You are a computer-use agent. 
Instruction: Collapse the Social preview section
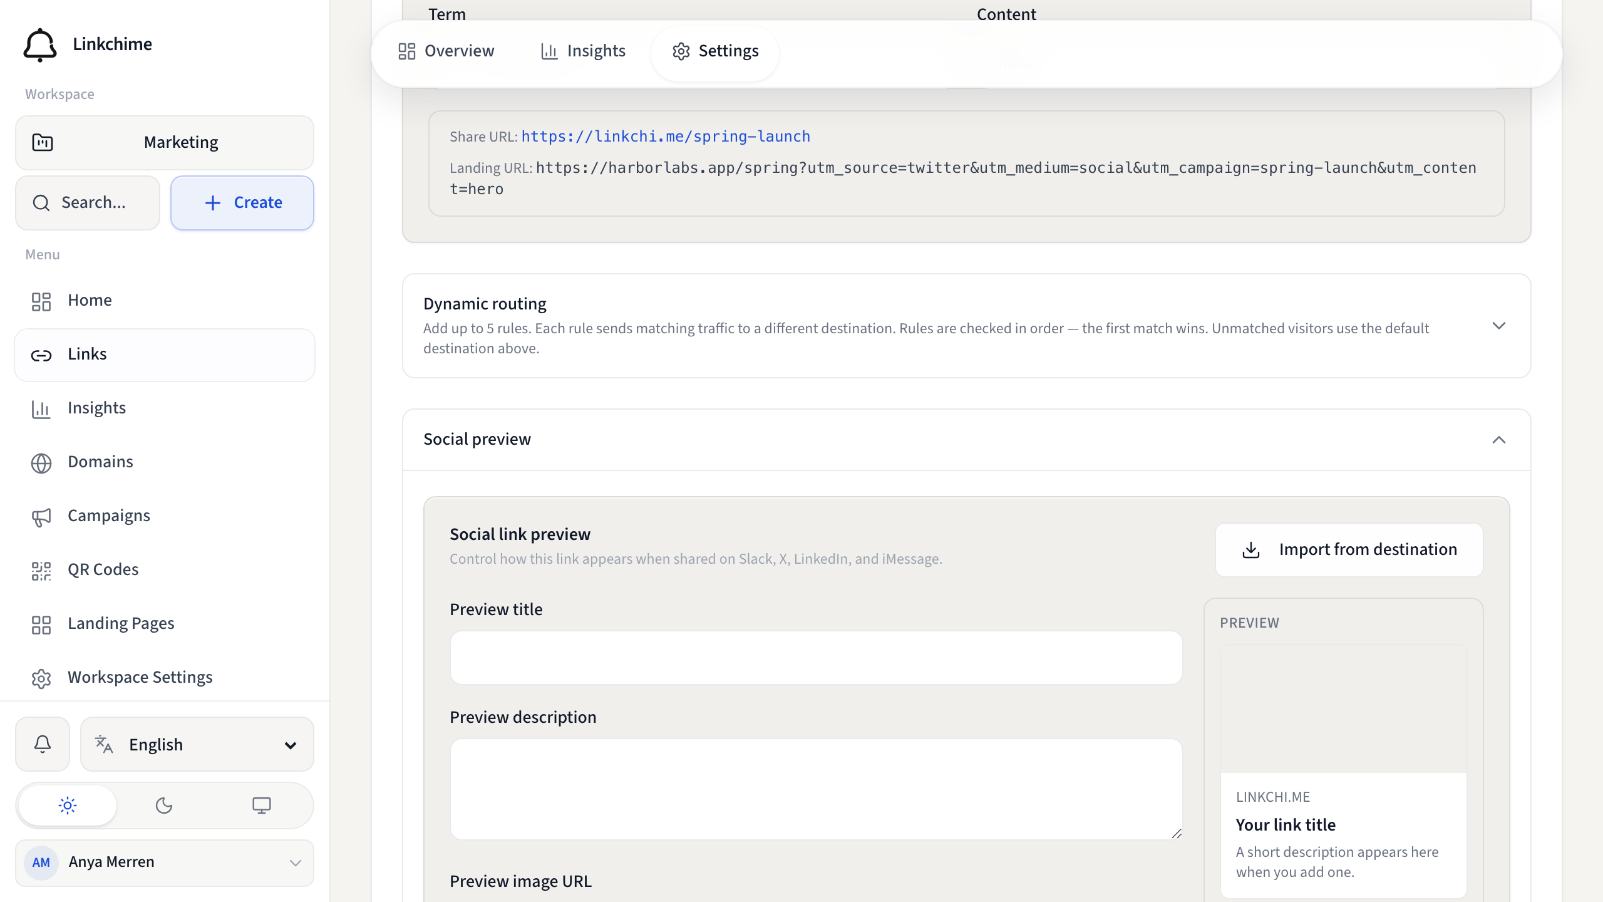pyautogui.click(x=966, y=440)
